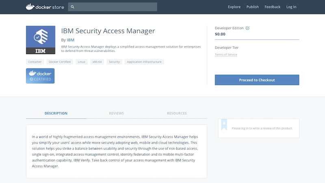Click the search magnifier icon
The width and height of the screenshot is (325, 183).
pos(72,7)
